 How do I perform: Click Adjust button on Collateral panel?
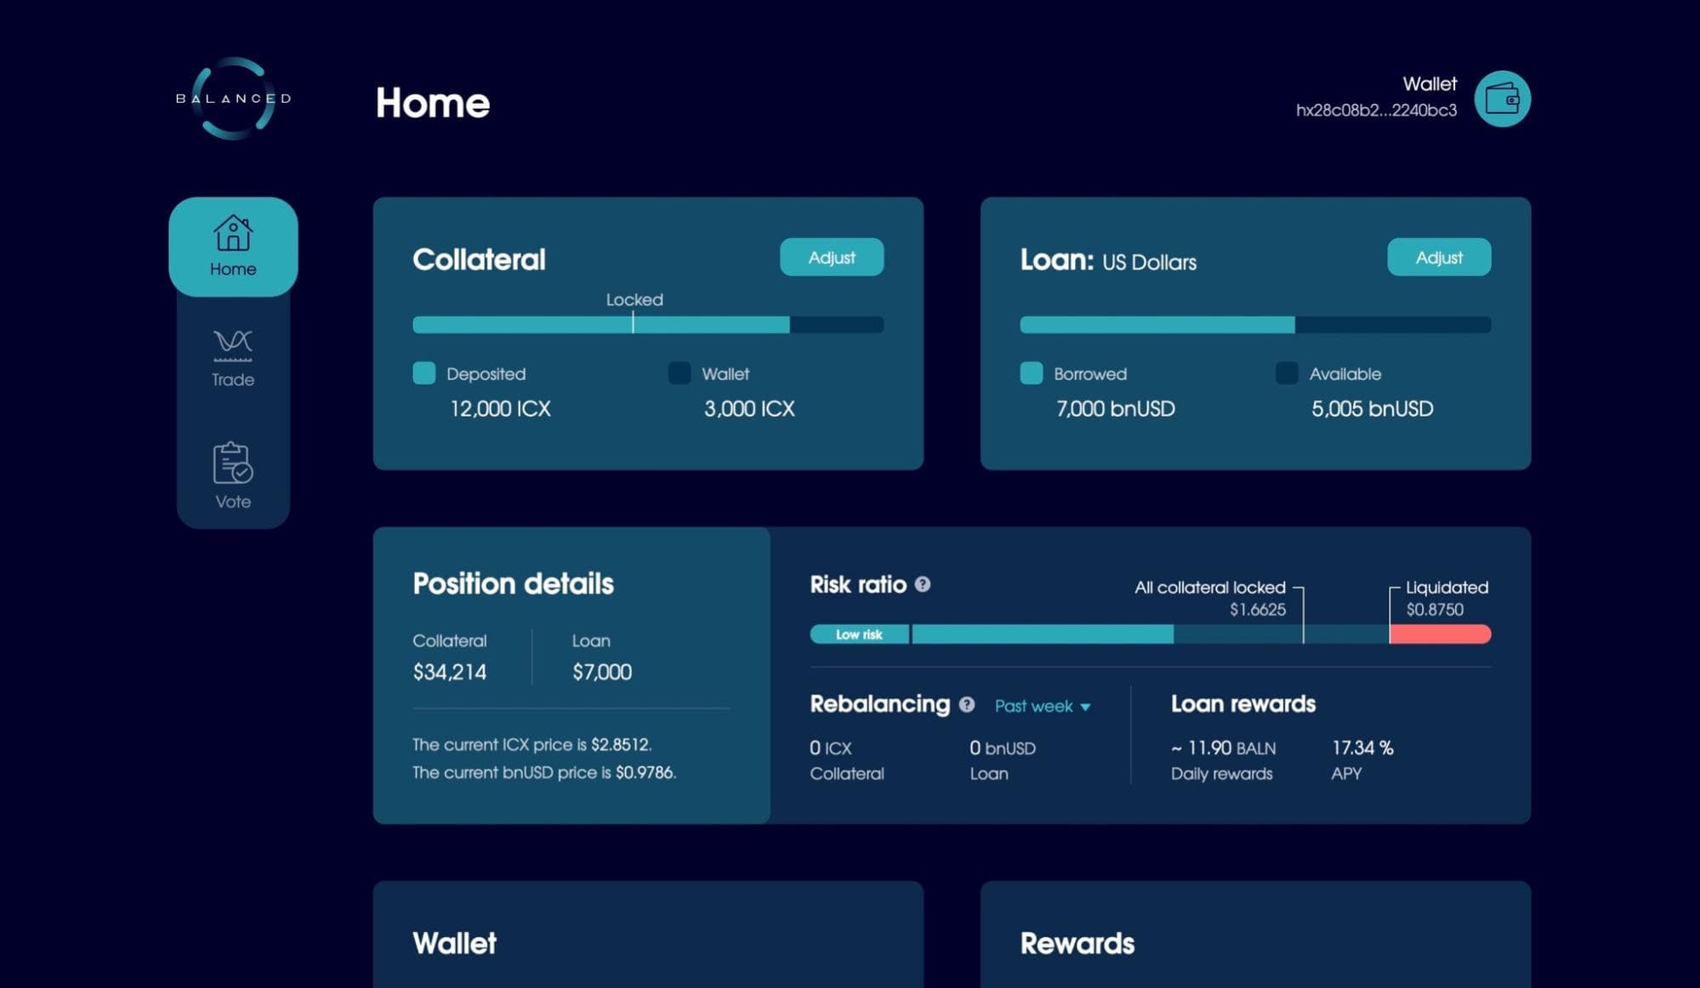click(x=832, y=257)
